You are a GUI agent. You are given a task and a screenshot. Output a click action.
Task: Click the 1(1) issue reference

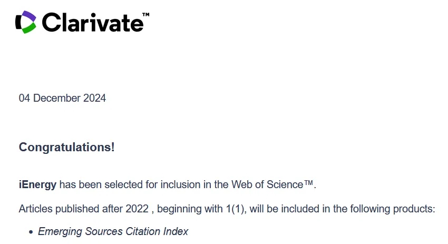tap(236, 209)
